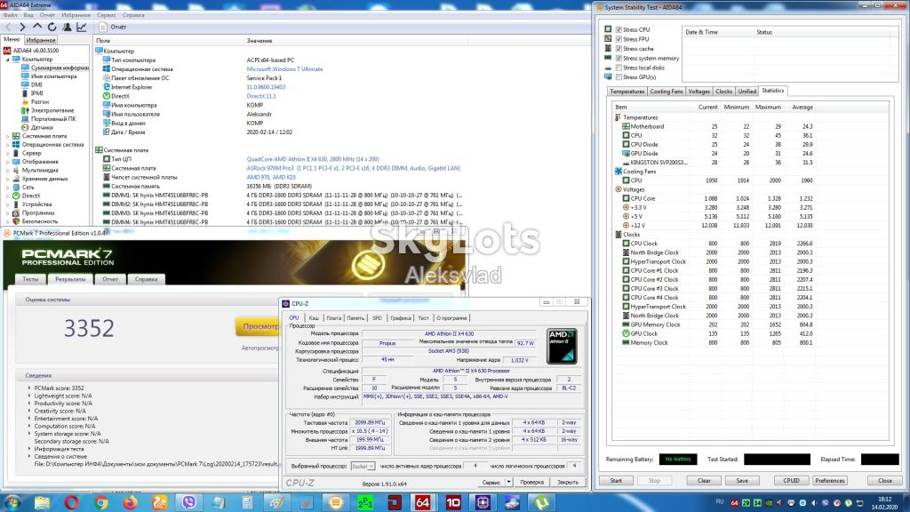Switch to the Clocks tab in Stability Test
Screen dimensions: 910x512
coord(723,92)
